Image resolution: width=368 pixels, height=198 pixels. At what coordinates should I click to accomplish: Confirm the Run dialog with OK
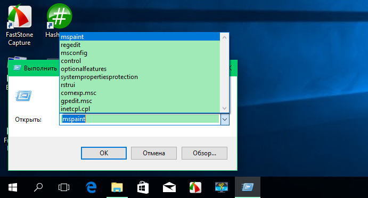[x=104, y=153]
